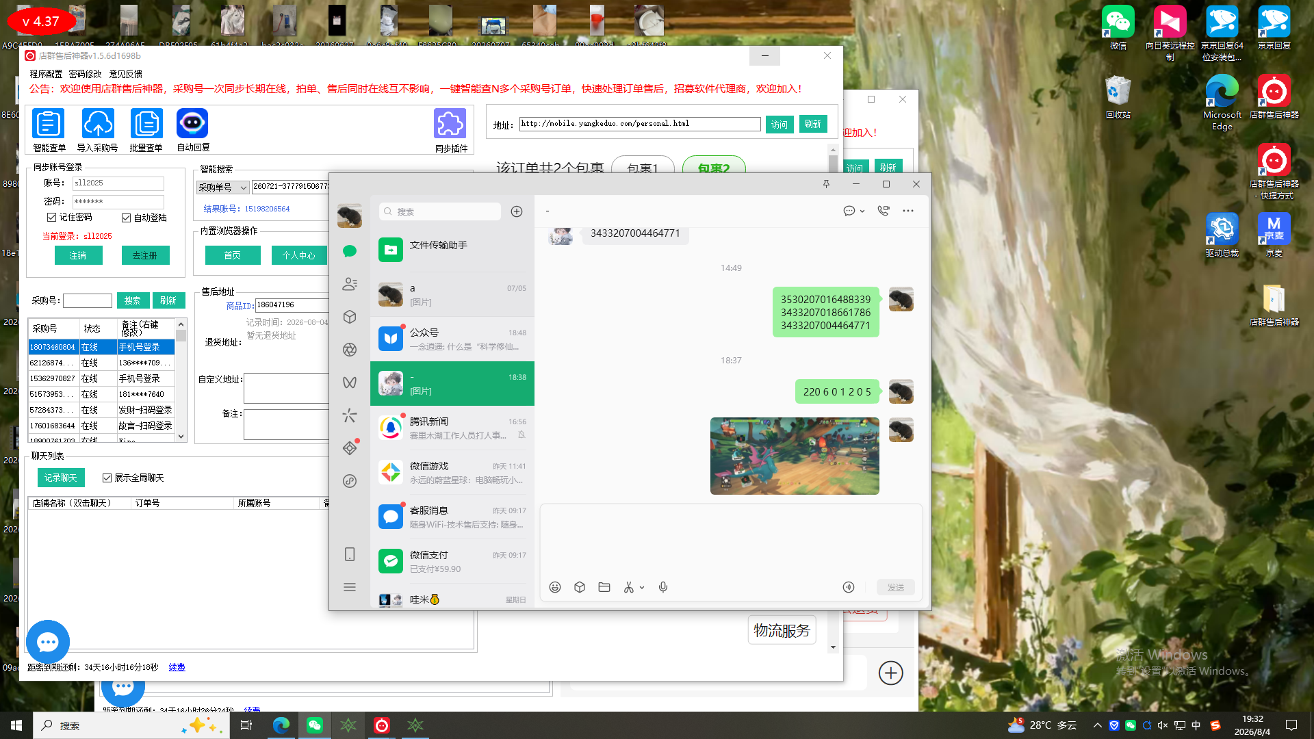The height and width of the screenshot is (739, 1314).
Task: Click the send file folder icon
Action: tap(604, 587)
